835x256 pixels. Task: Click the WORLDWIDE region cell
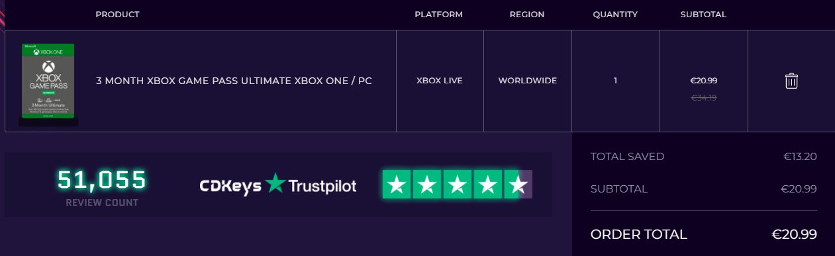[528, 81]
